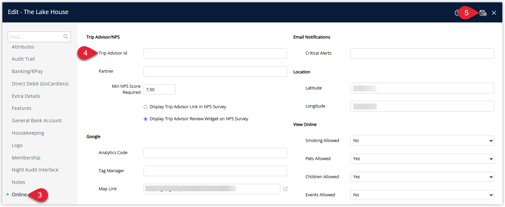This screenshot has height=207, width=505.
Task: Select Logo in the sidebar
Action: pos(17,145)
